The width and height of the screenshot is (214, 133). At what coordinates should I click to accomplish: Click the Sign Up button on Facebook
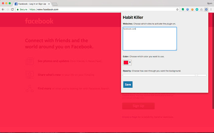coord(138,106)
